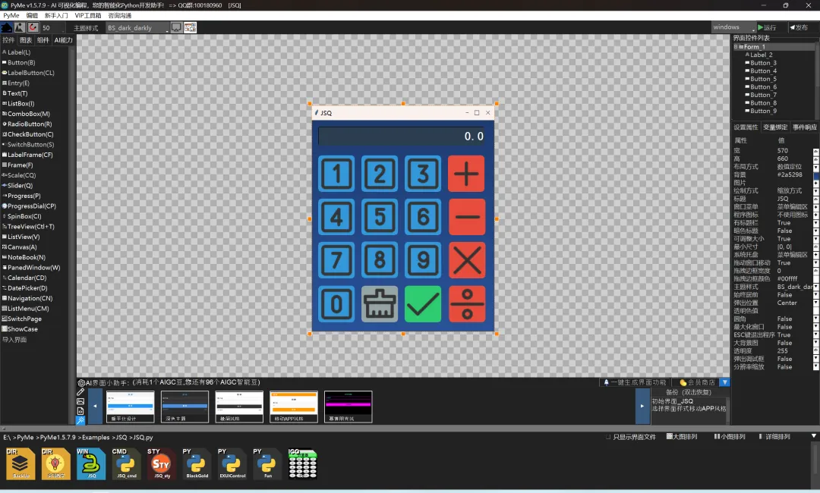Open the 编辑 menu
This screenshot has width=820, height=493.
(32, 15)
